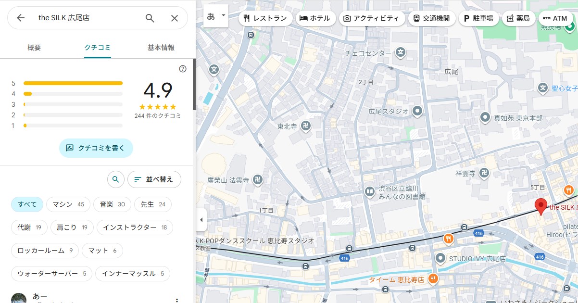This screenshot has width=578, height=303.
Task: Toggle the 音楽 review filter chip
Action: click(x=112, y=204)
